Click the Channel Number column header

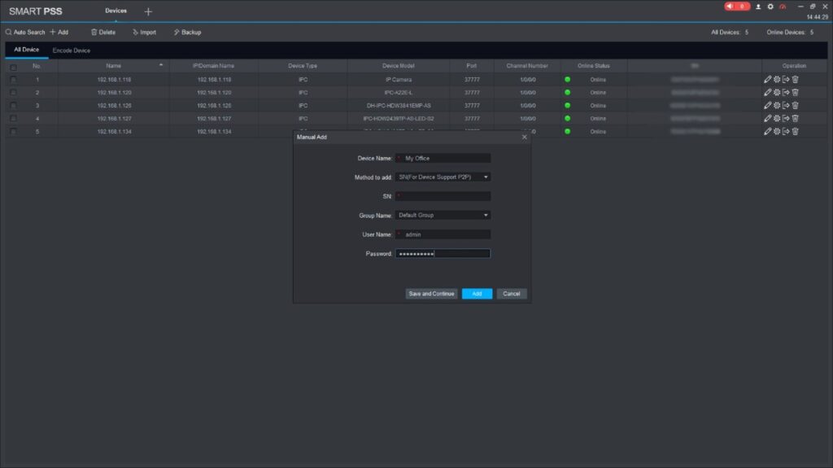527,66
